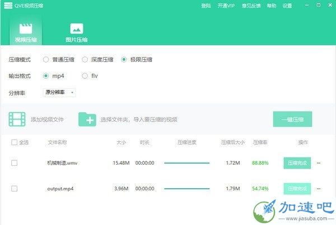Viewport: 336px width, 225px height.
Task: Open the 登陆 login menu item
Action: click(206, 6)
